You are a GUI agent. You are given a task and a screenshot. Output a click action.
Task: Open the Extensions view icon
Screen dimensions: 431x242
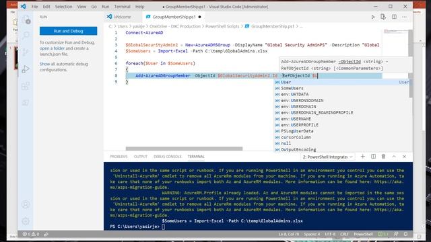pyautogui.click(x=26, y=86)
